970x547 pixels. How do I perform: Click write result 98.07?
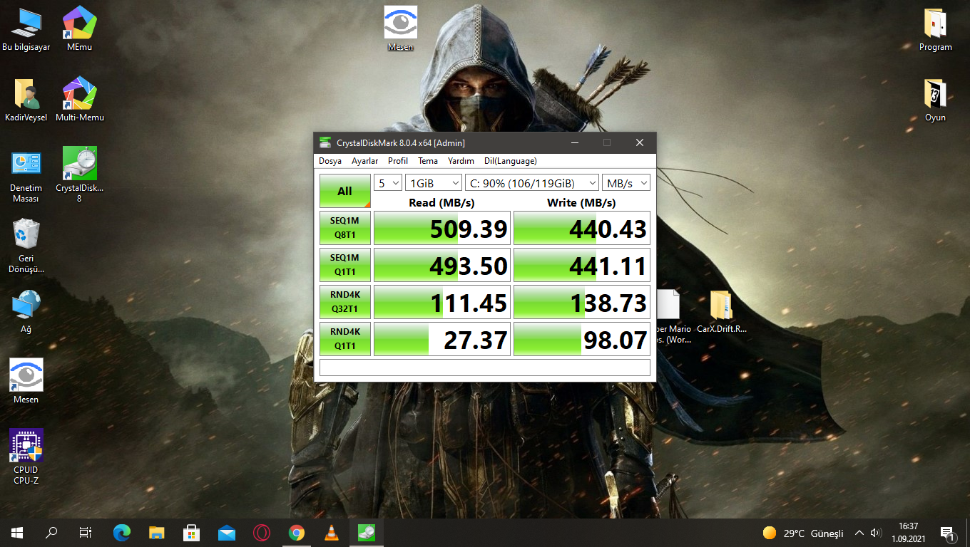point(582,339)
